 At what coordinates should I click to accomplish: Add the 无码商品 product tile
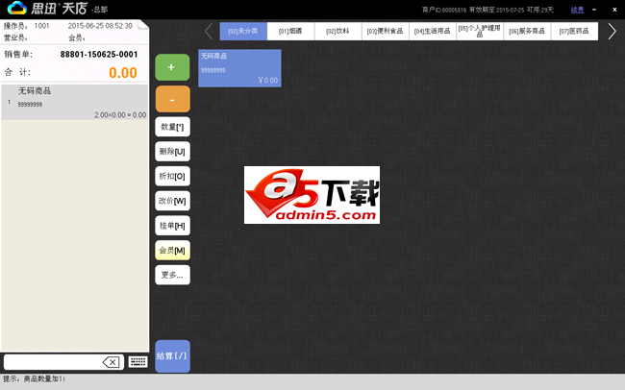239,68
